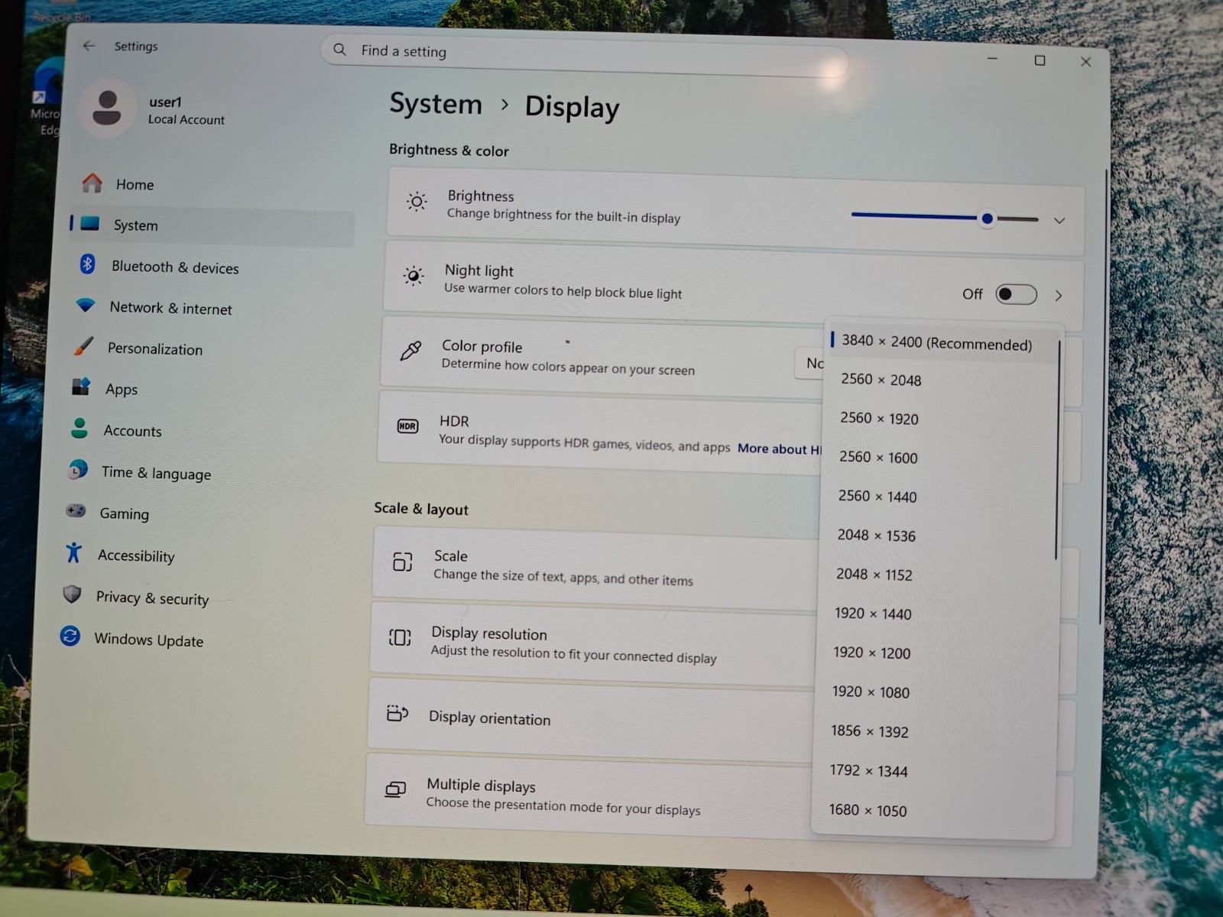
Task: Click the HDR badge icon
Action: tap(407, 426)
